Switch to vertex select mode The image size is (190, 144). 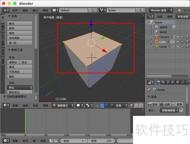[x=131, y=105]
